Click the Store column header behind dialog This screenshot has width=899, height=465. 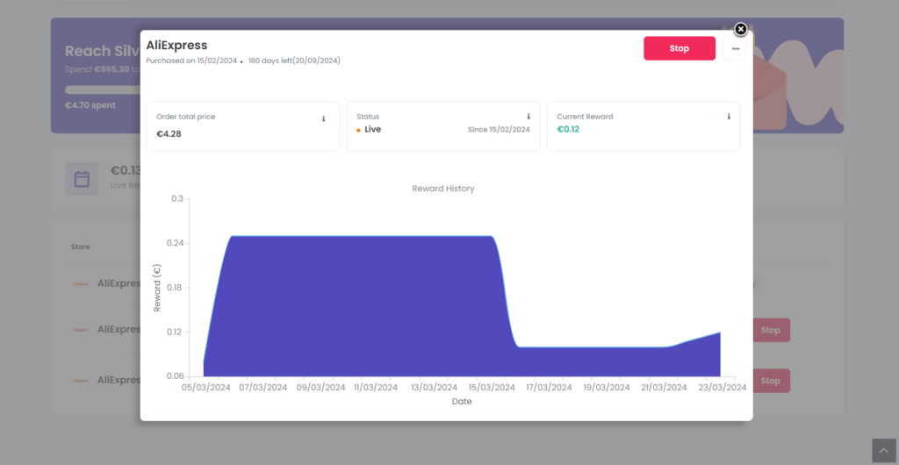[x=80, y=247]
